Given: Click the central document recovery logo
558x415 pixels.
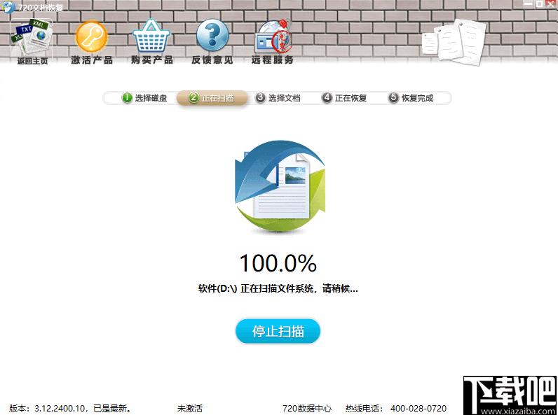Looking at the screenshot, I should (x=280, y=187).
